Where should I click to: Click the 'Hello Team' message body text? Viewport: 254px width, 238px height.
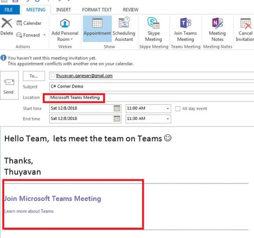click(x=88, y=139)
